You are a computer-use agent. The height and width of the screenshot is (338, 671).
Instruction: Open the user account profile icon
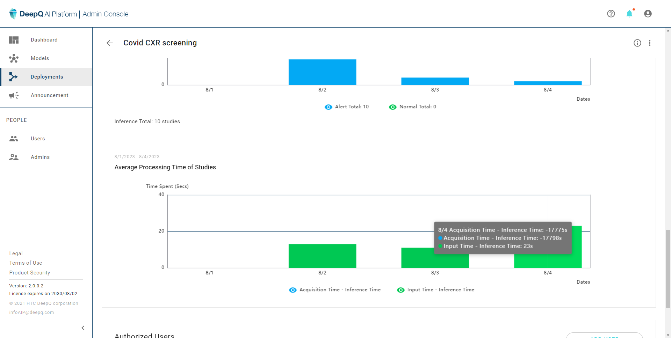pos(648,14)
